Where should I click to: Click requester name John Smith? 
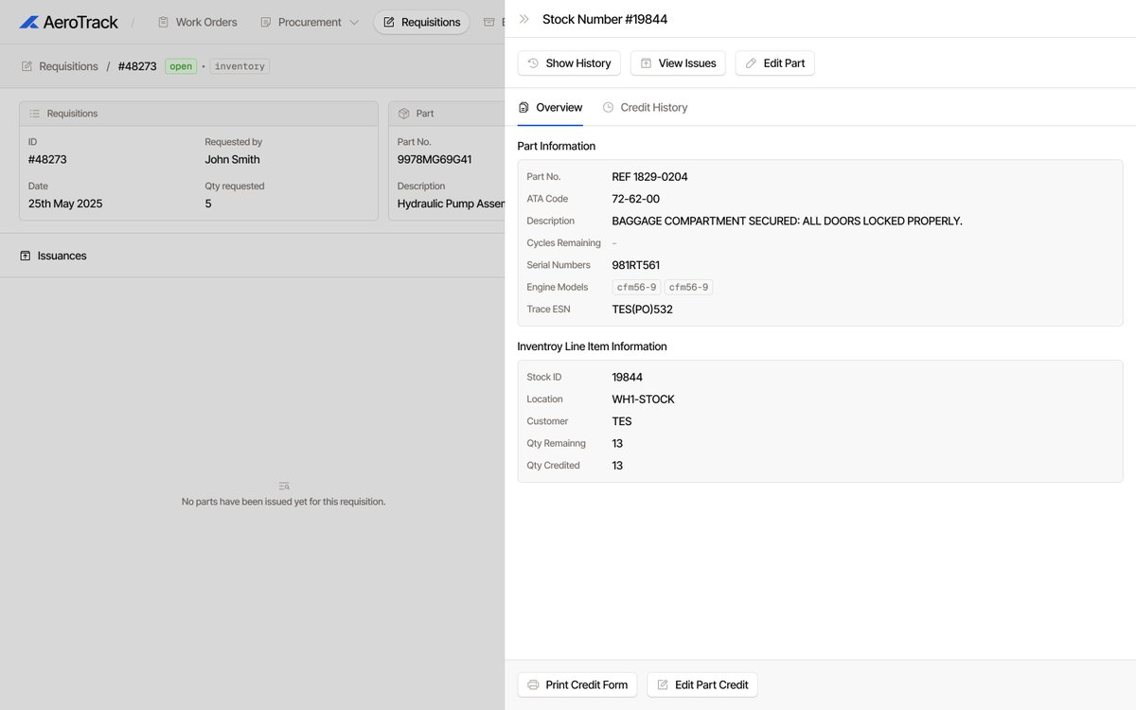[233, 159]
